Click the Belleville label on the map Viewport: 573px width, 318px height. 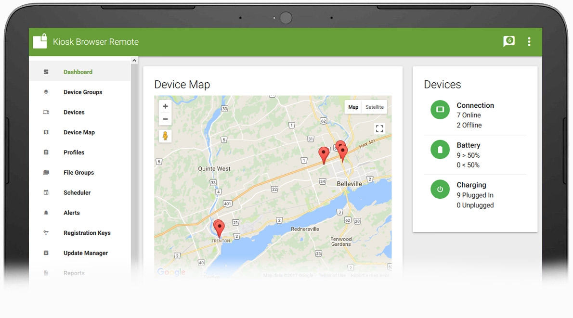(x=350, y=184)
